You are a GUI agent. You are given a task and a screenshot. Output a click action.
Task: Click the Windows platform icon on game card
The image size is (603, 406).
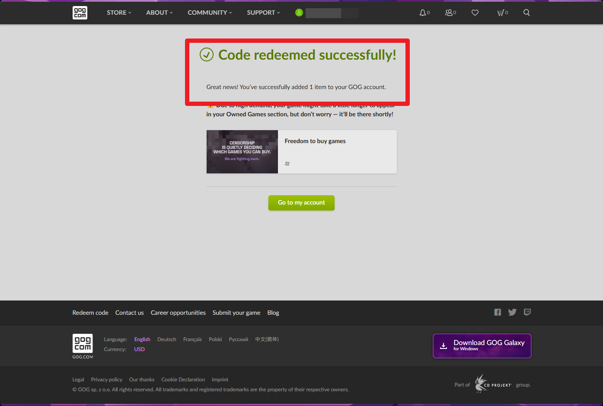(x=287, y=163)
